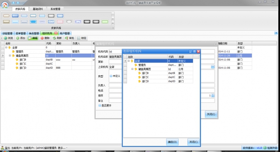Click the deptC cell in main grid

[50, 64]
